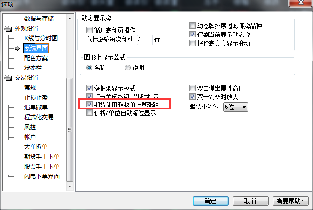Open the K线与分时图 settings page

[x=41, y=38]
